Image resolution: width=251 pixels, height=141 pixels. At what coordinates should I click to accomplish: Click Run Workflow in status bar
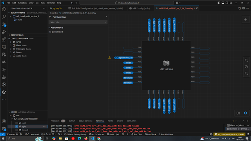coord(166,134)
